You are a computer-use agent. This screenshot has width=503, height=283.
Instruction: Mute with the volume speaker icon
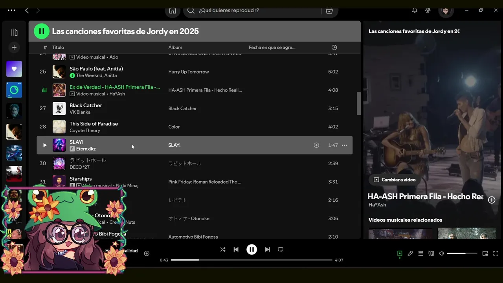(441, 254)
